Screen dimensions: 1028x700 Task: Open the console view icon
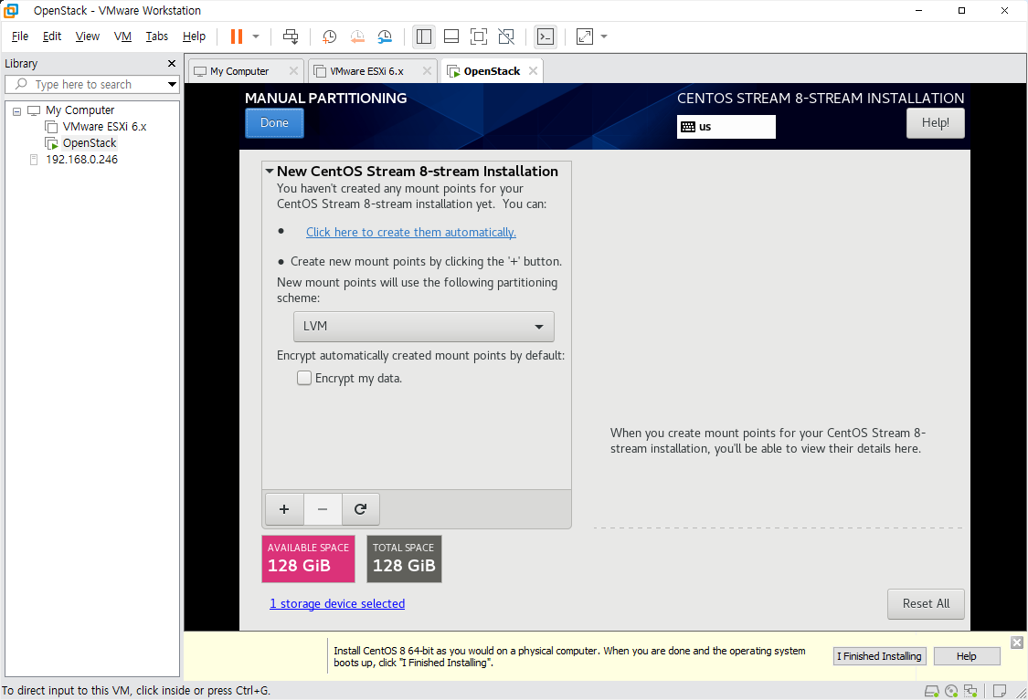click(546, 37)
